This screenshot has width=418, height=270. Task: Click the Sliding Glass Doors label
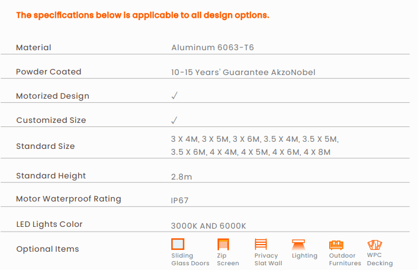point(190,259)
